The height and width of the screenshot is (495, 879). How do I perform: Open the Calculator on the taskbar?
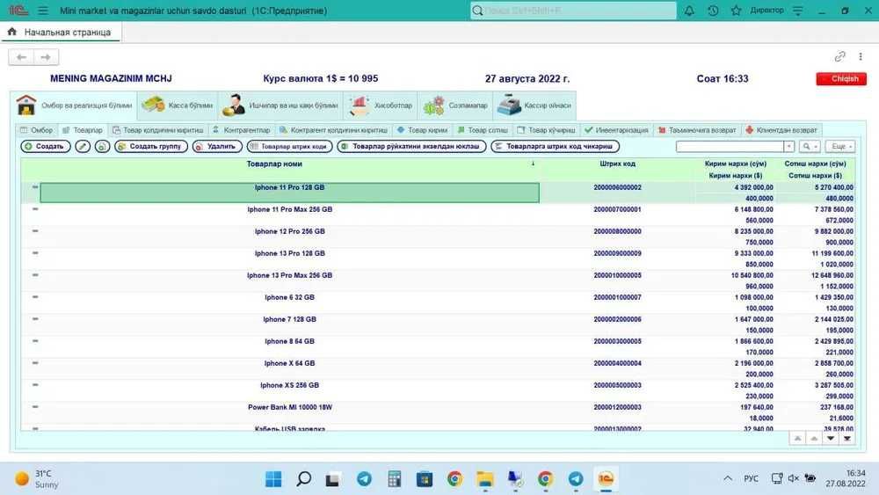[x=394, y=479]
